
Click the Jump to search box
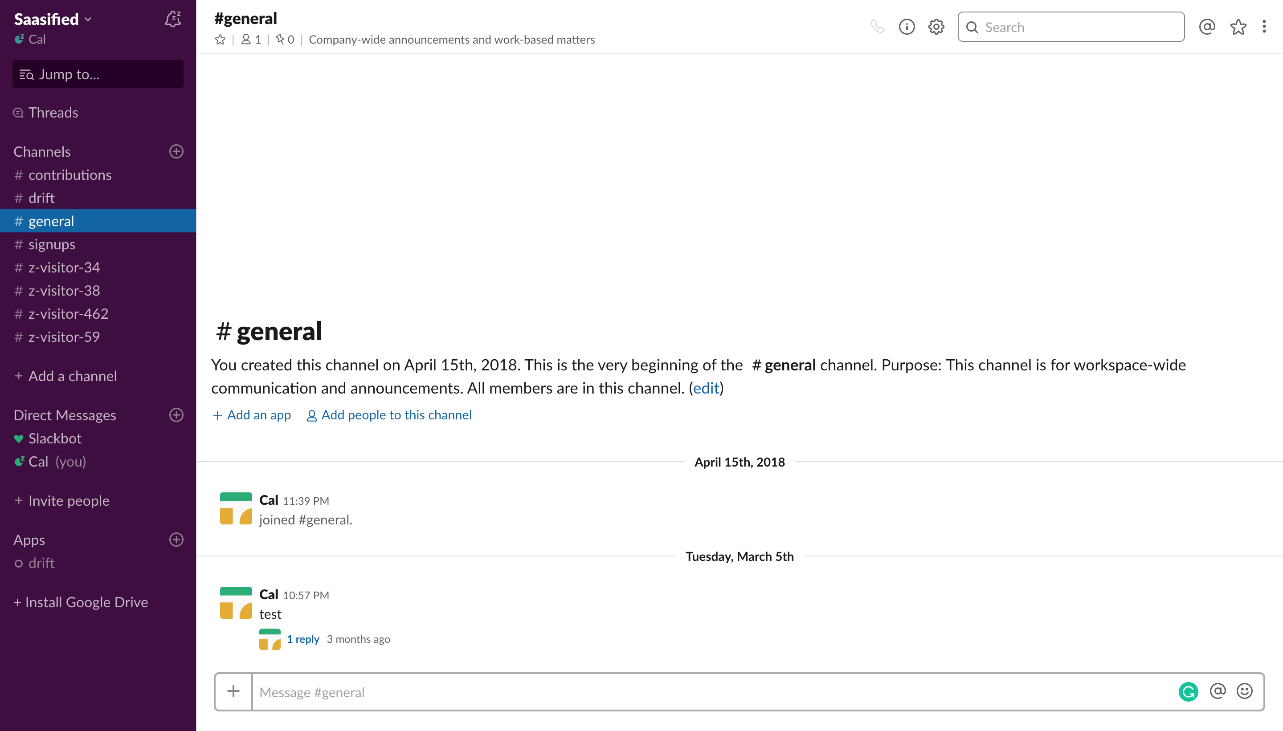98,74
